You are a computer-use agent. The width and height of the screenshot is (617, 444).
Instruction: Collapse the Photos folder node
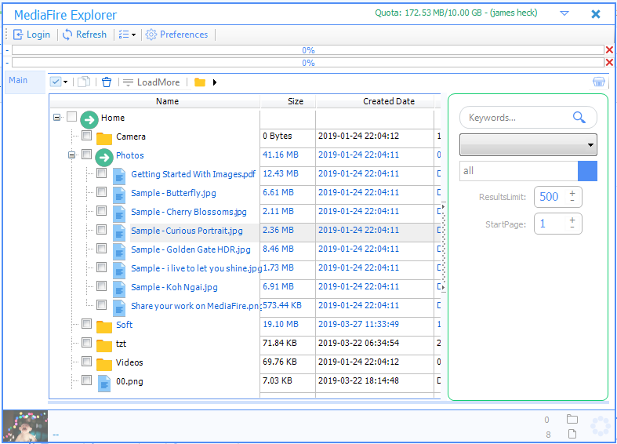(x=72, y=155)
